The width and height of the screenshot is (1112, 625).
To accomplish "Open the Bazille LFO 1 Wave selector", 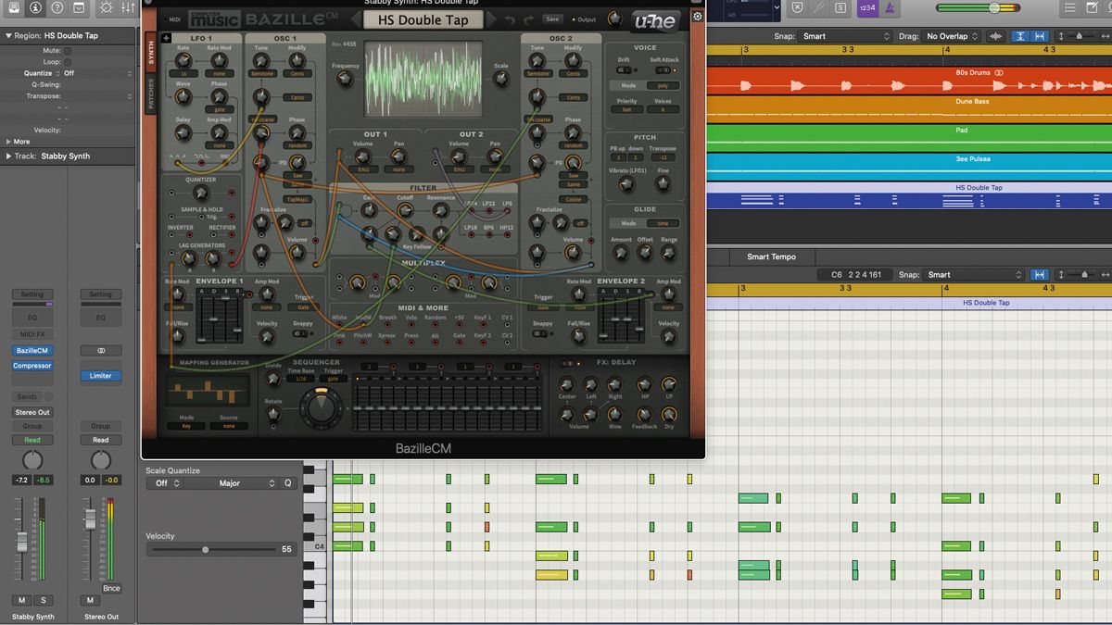I will 182,96.
